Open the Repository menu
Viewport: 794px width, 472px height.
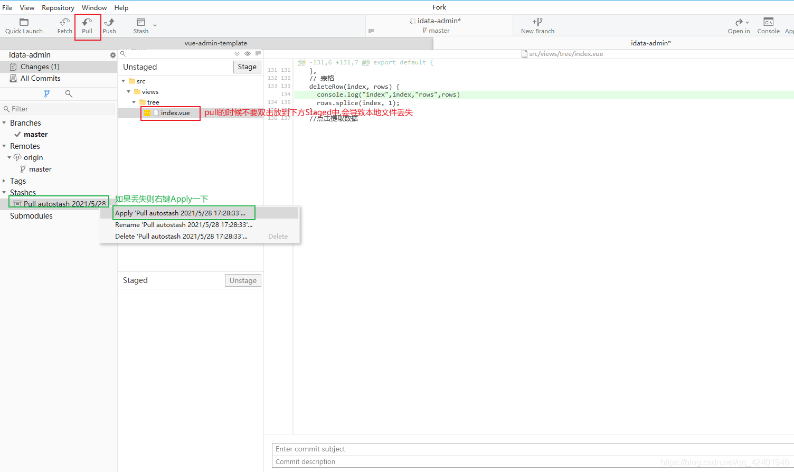tap(58, 7)
